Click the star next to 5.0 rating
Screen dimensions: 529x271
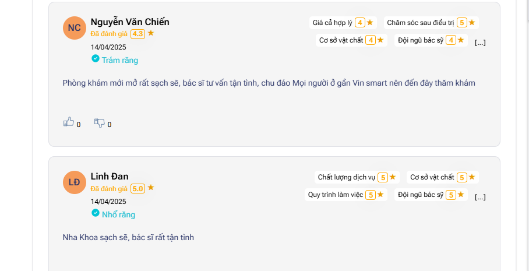click(x=151, y=188)
